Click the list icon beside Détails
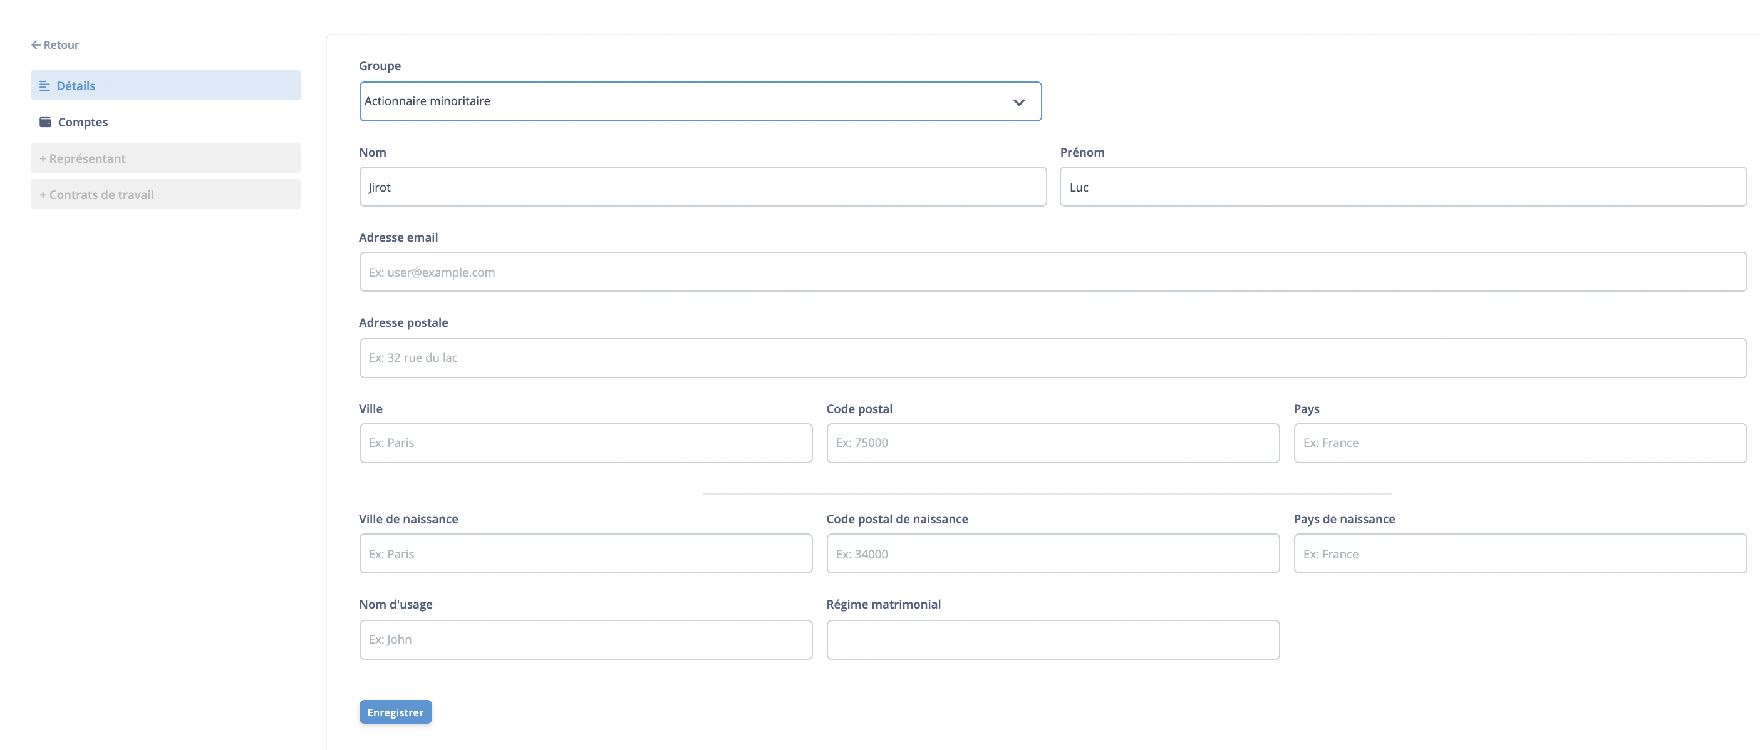Viewport: 1760px width, 750px height. coord(45,85)
